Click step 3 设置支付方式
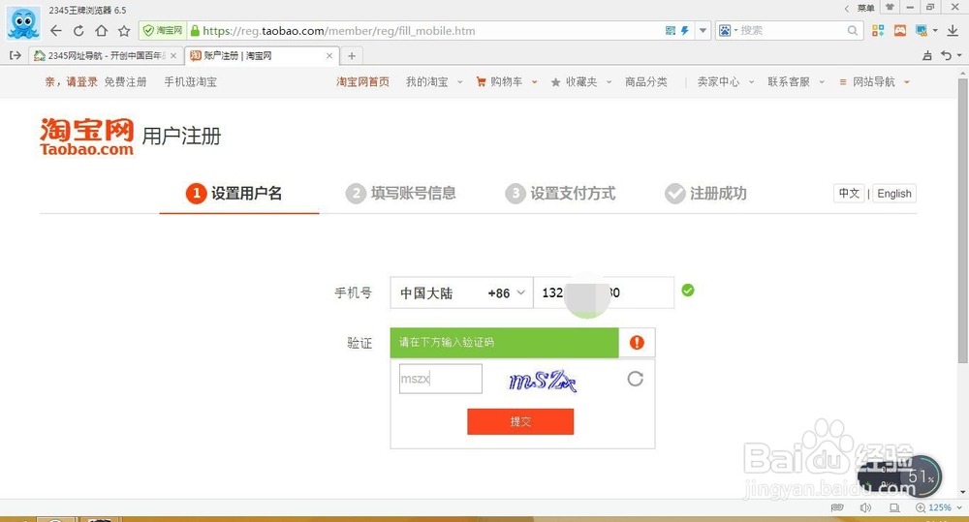969x522 pixels. click(560, 194)
